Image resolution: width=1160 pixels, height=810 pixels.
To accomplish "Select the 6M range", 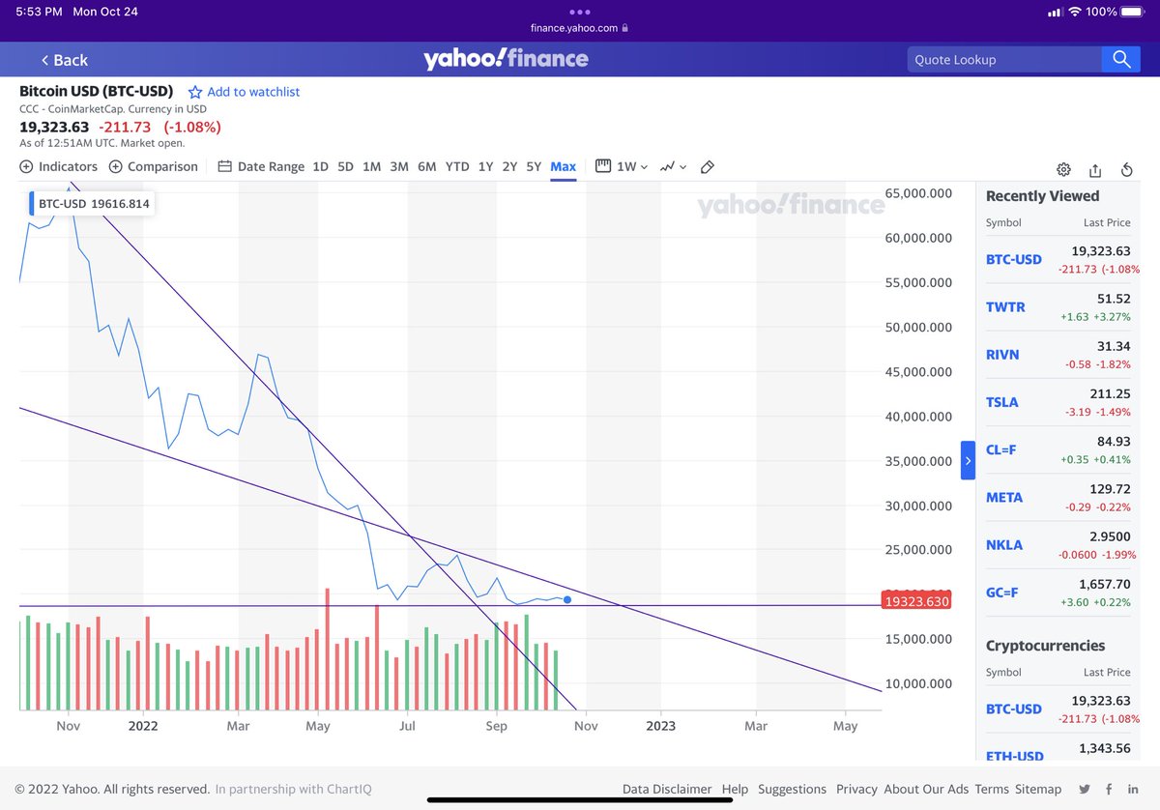I will point(427,166).
